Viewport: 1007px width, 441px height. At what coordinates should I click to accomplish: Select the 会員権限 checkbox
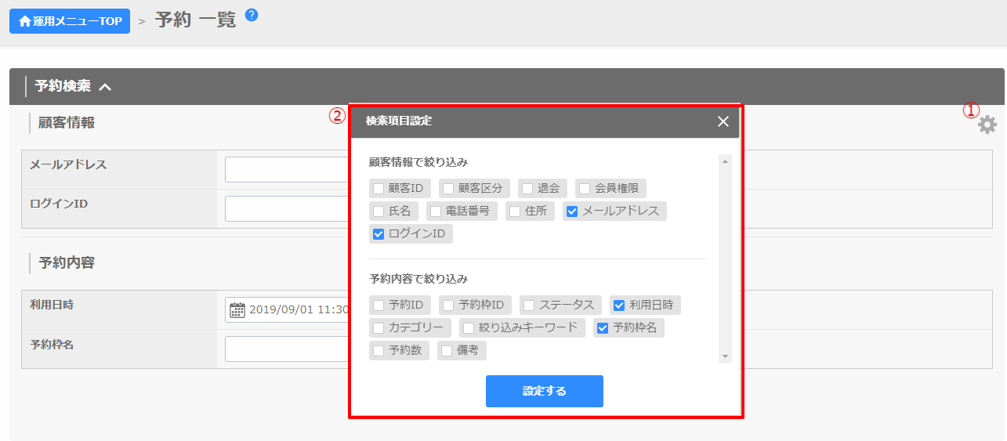point(585,189)
